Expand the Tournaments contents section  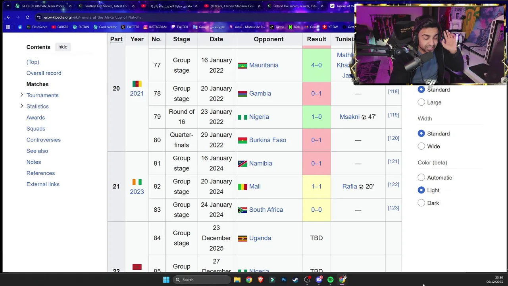(22, 95)
